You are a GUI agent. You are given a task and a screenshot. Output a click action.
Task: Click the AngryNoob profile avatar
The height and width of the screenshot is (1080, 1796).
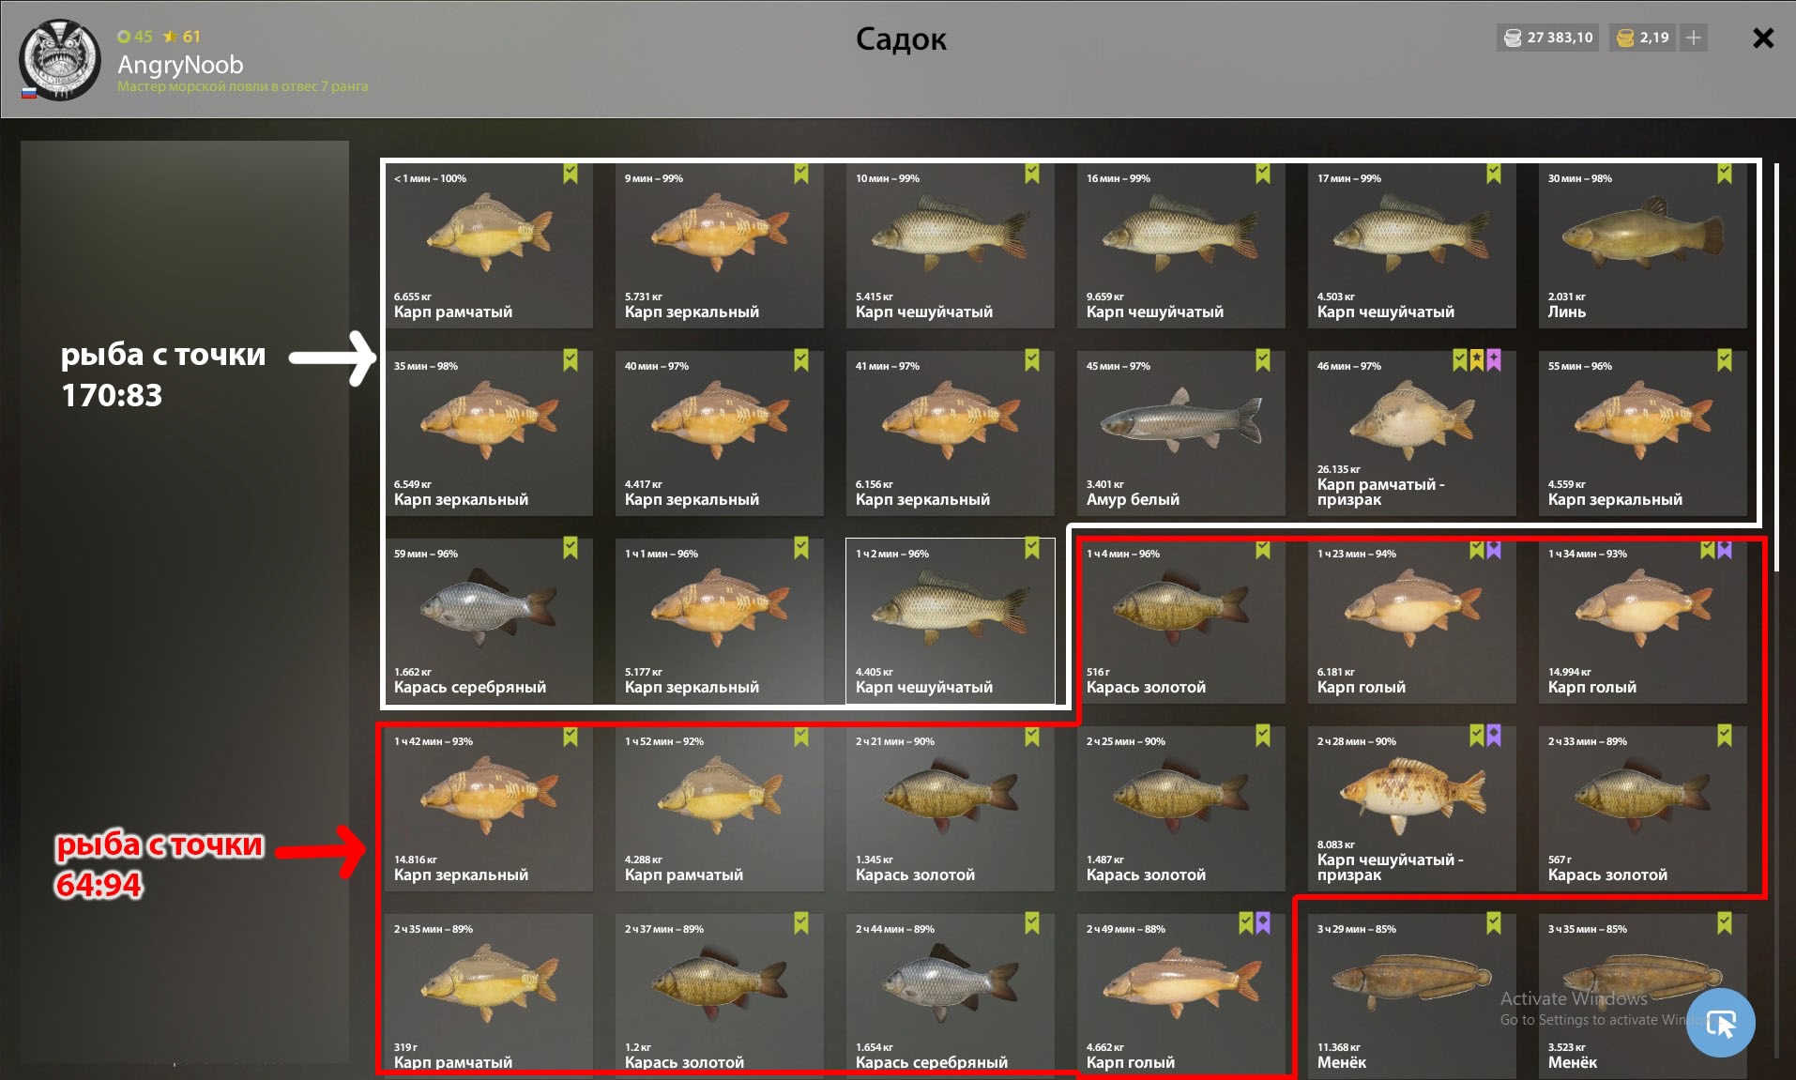pyautogui.click(x=60, y=59)
